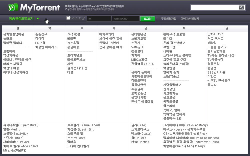250x156 pixels.
Task: Open the MBC스페셜 link
Action: (x=139, y=60)
